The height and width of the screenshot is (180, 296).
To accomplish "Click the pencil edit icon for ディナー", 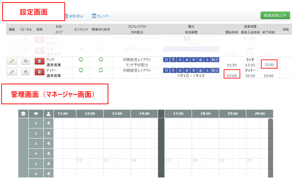I will tap(12, 72).
